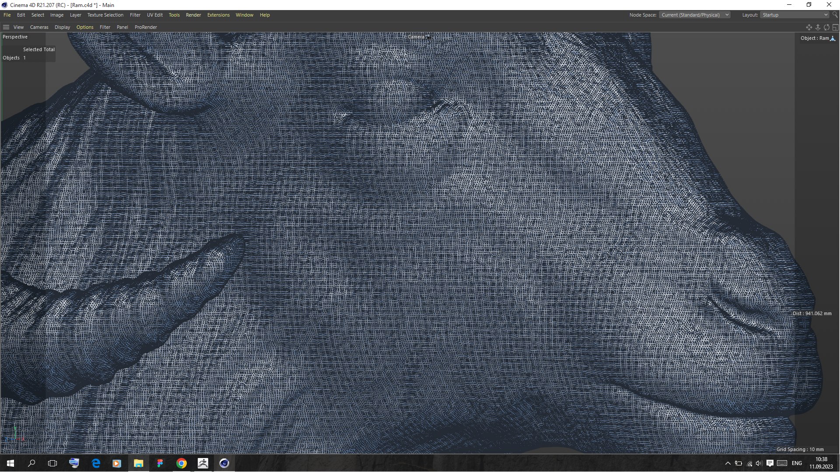840x472 pixels.
Task: Click the viewport zoom camera icon
Action: [818, 27]
